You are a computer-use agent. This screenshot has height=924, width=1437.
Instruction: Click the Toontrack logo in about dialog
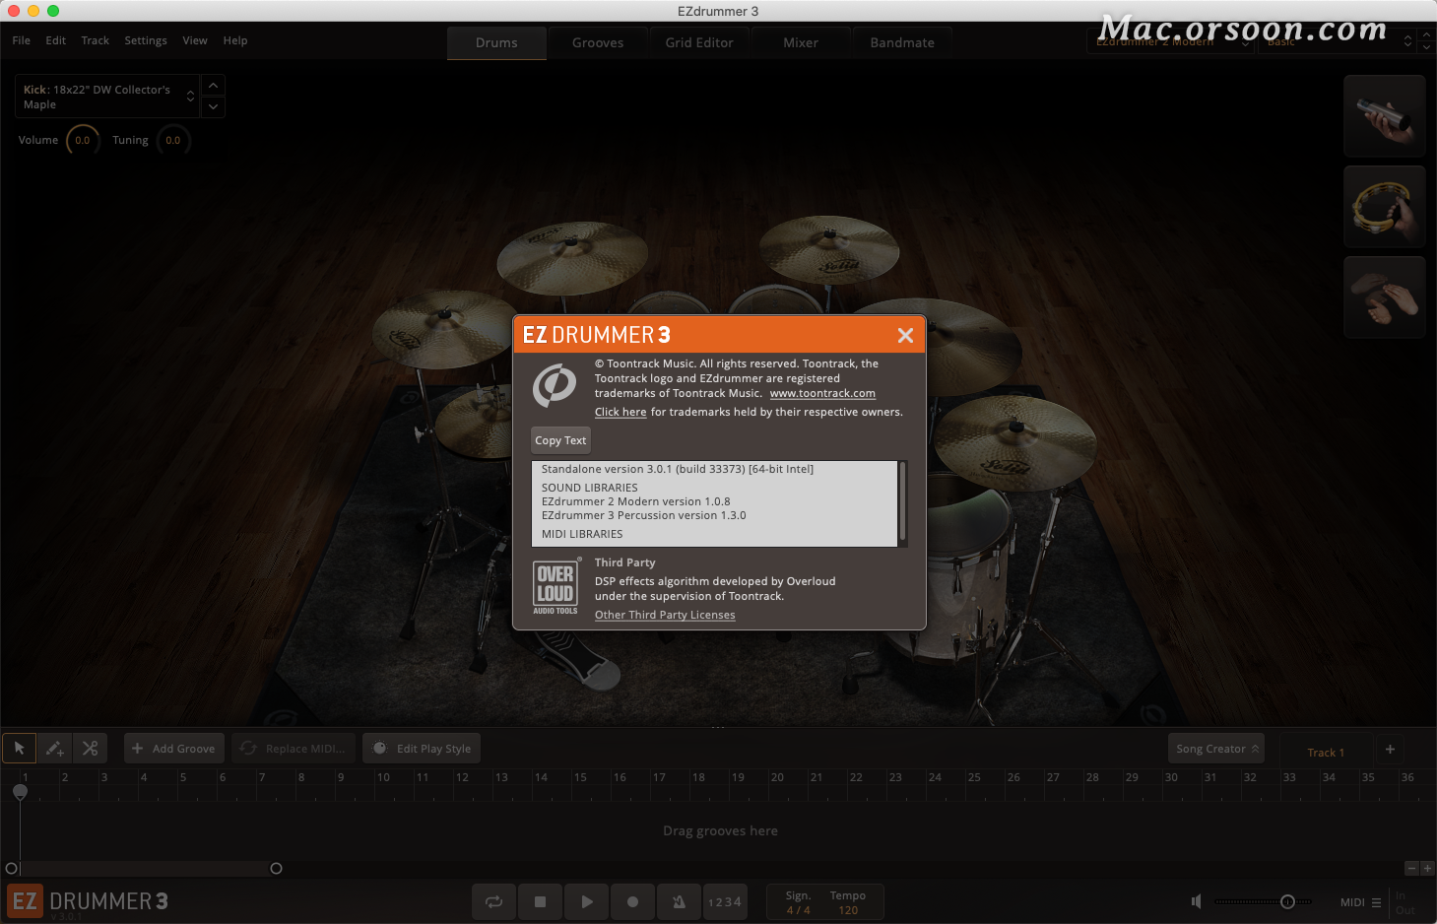coord(555,385)
